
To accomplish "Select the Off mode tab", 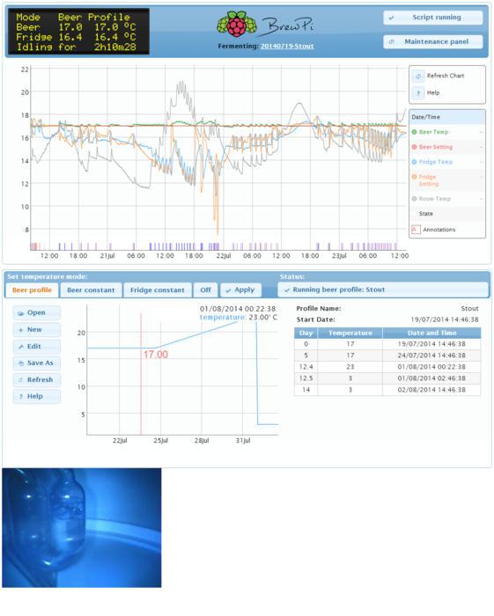I will tap(205, 290).
